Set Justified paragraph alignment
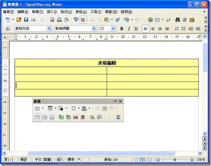Image resolution: width=211 pixels, height=166 pixels. [167, 29]
